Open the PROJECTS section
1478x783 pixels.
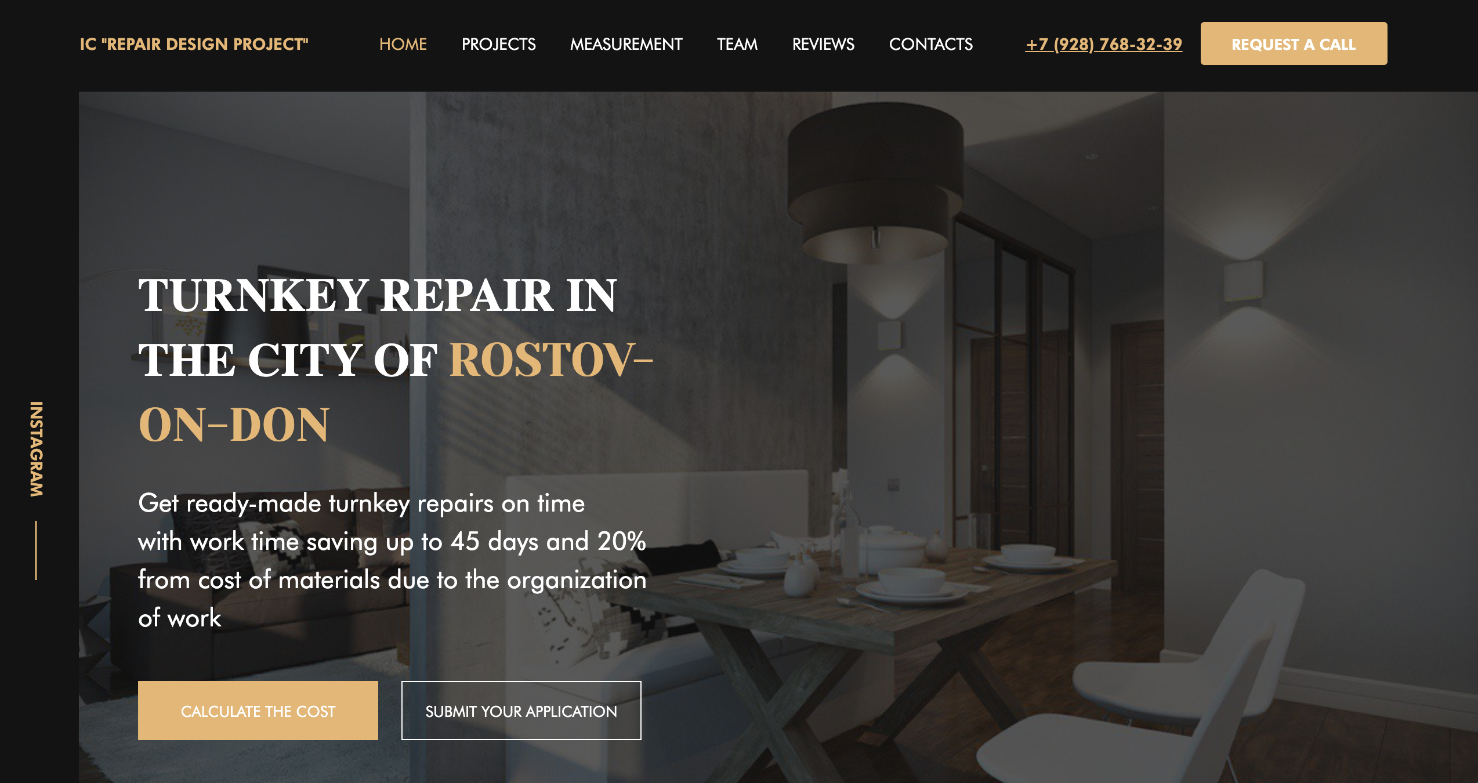click(x=498, y=44)
